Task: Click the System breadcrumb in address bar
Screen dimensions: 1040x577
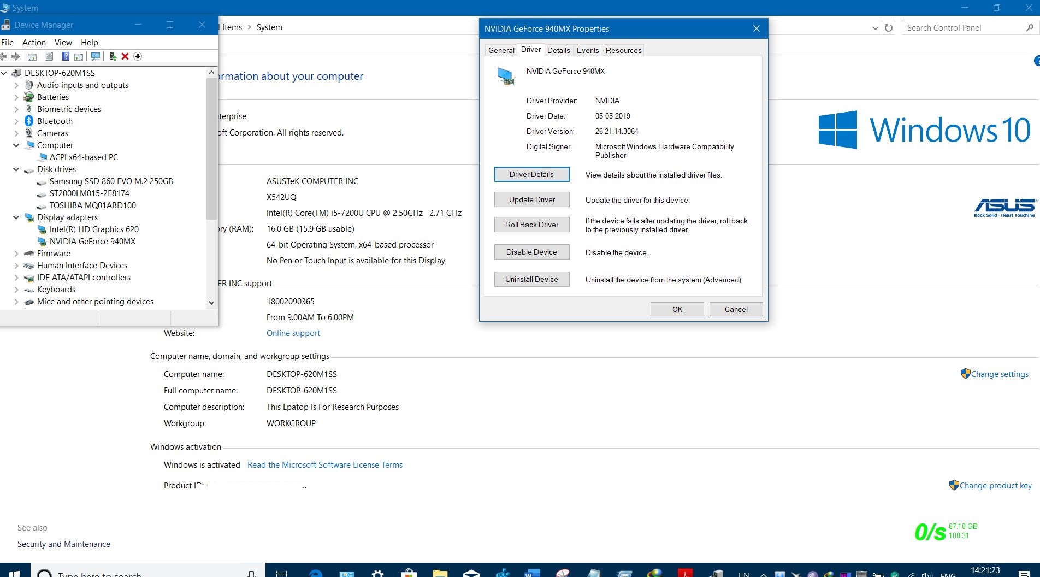Action: coord(269,27)
